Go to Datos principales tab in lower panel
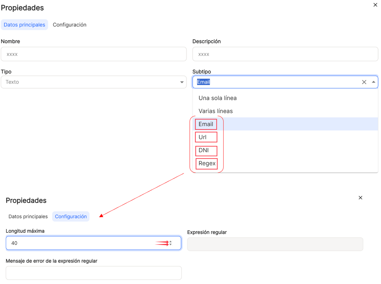This screenshot has height=284, width=381. (x=28, y=216)
